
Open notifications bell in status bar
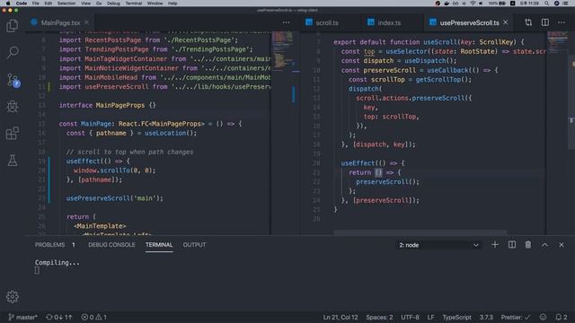click(561, 317)
